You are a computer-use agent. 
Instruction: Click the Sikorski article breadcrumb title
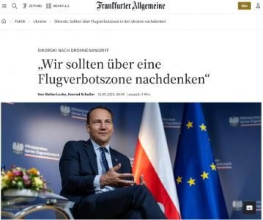coord(110,21)
